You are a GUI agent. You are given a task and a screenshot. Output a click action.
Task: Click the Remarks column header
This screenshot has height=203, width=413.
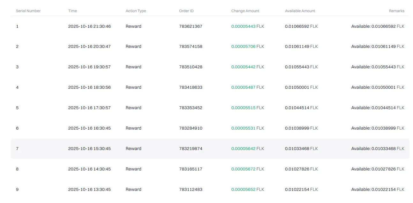(396, 11)
